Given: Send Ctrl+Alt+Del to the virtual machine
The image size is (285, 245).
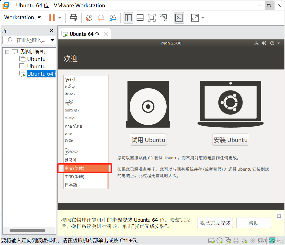Looking at the screenshot, I should coord(74,18).
